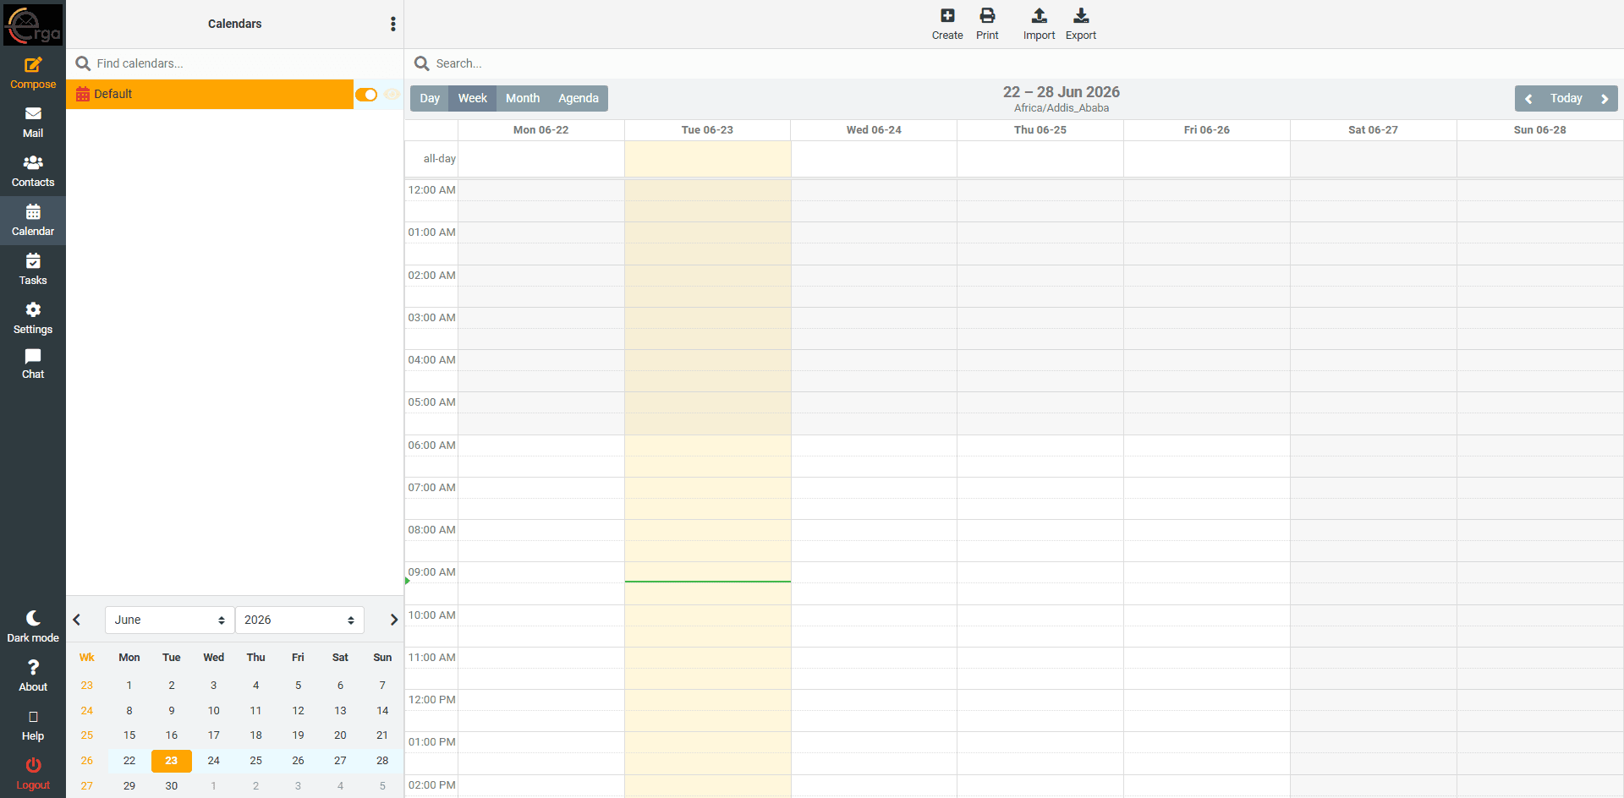
Task: Select the Default calendar entry
Action: tap(210, 95)
